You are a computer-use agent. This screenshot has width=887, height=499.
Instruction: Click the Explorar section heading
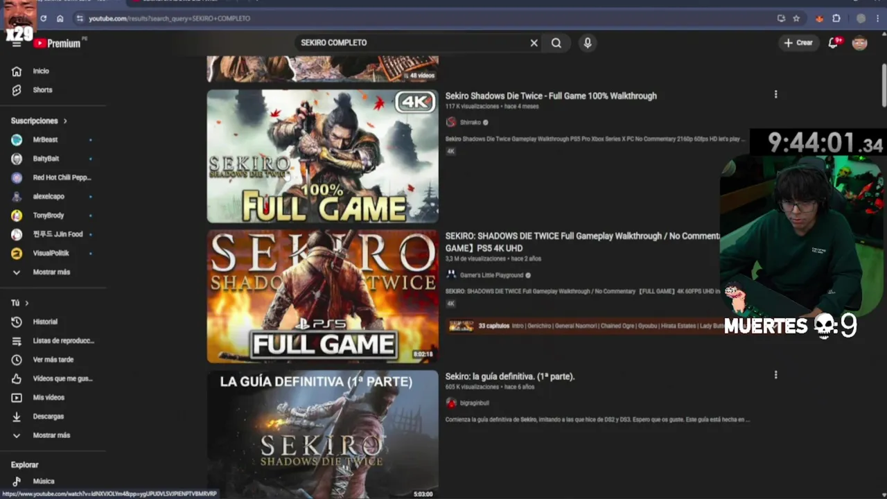[25, 465]
